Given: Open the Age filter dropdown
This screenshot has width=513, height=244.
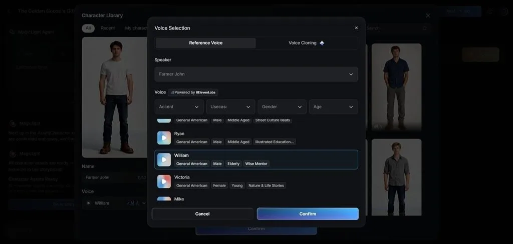Looking at the screenshot, I should [x=333, y=107].
